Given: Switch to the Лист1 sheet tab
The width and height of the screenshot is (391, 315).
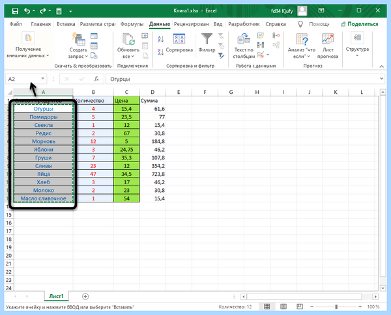Looking at the screenshot, I should (x=56, y=296).
